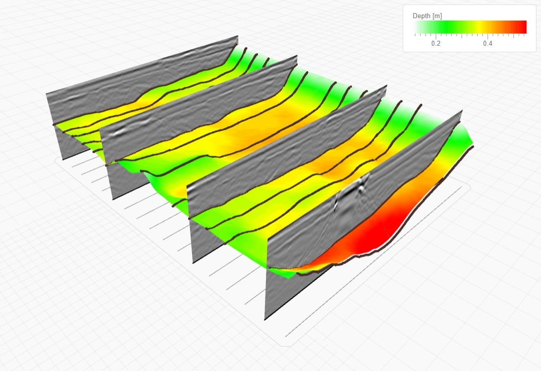The width and height of the screenshot is (541, 371).
Task: Click the Depth [m] legend title
Action: [427, 16]
